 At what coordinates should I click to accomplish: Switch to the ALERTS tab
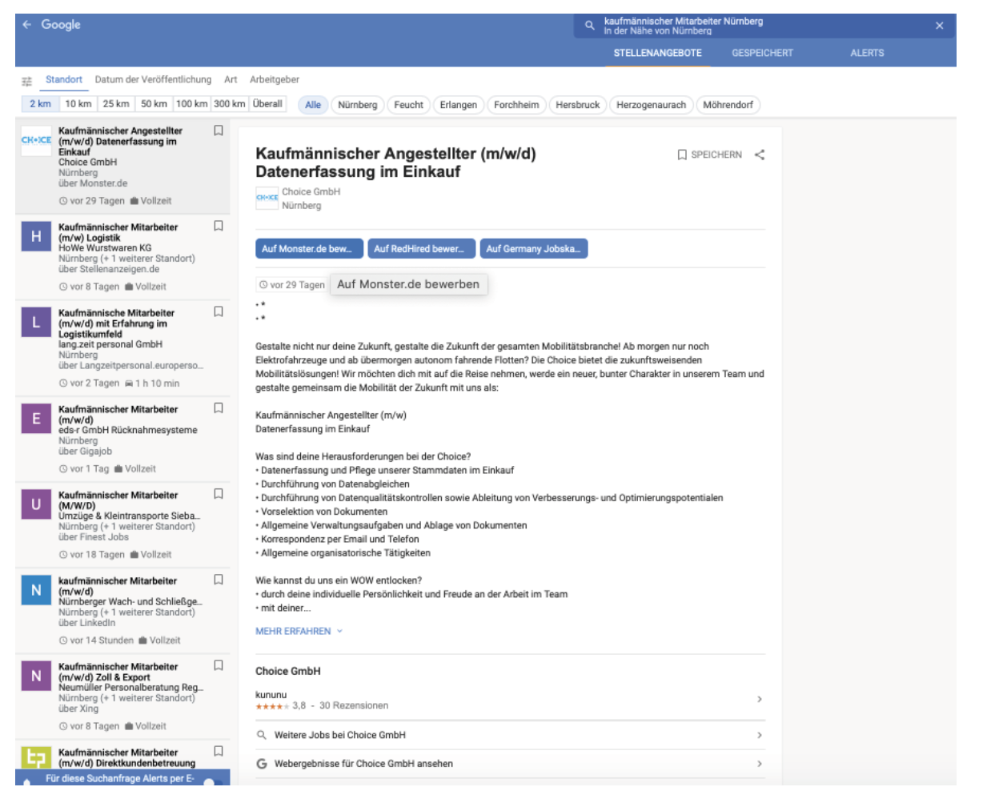pyautogui.click(x=867, y=53)
